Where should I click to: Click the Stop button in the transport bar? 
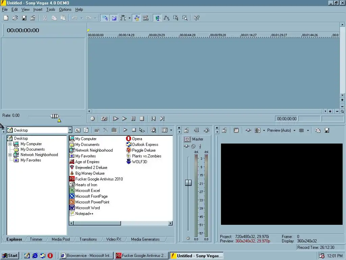[142, 119]
